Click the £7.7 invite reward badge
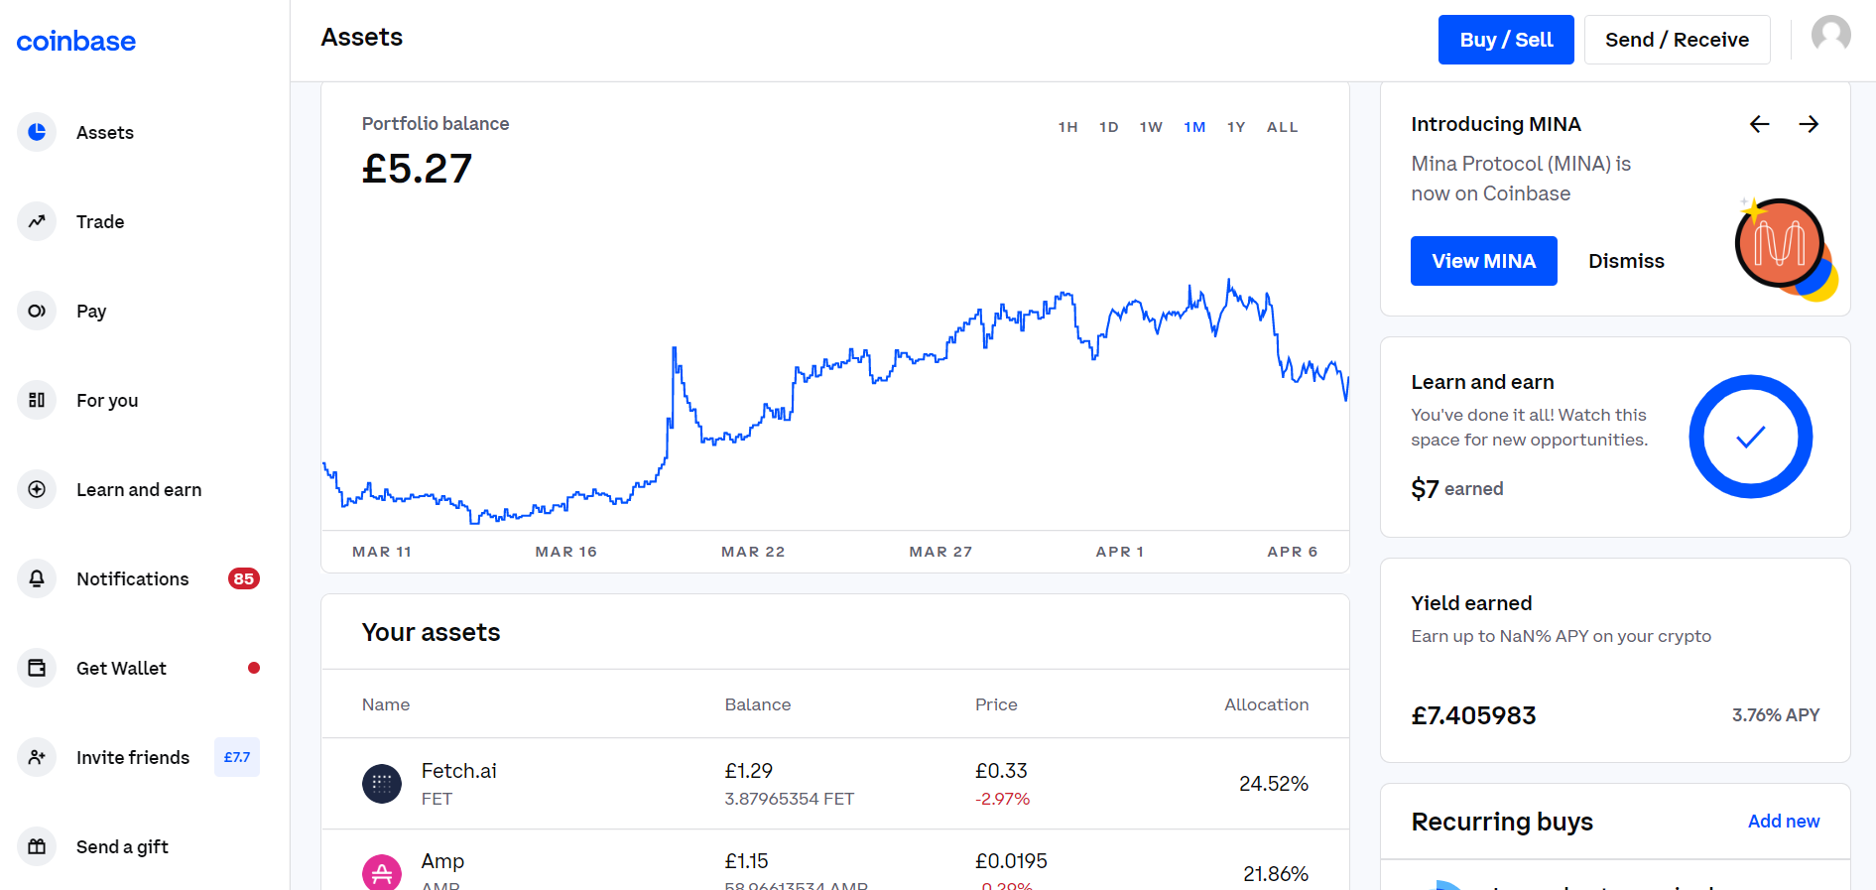 coord(237,757)
